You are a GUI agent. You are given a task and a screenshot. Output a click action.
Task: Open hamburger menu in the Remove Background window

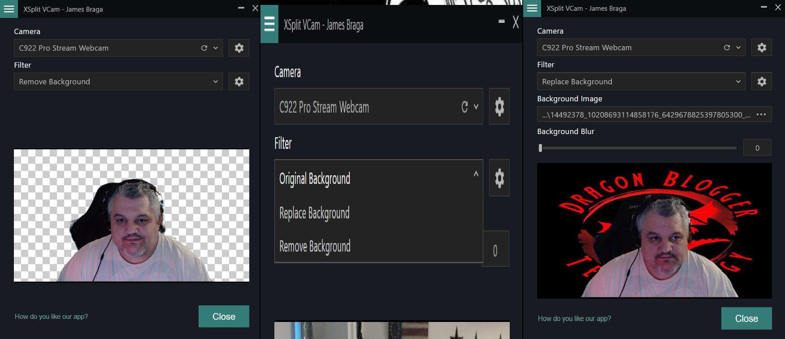pyautogui.click(x=9, y=9)
